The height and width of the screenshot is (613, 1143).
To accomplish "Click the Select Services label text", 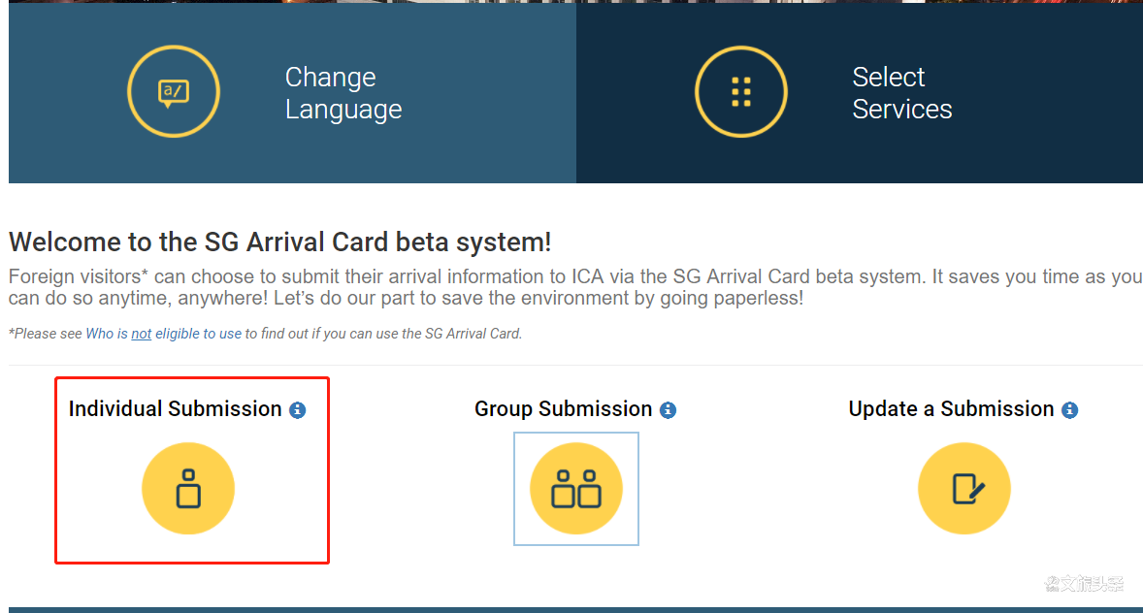I will (901, 93).
